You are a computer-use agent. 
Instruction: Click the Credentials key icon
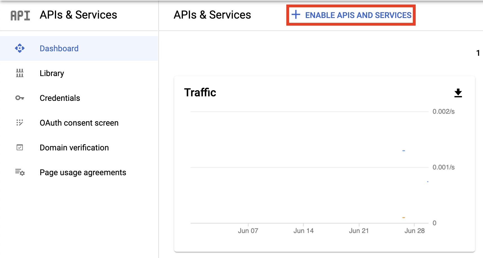(20, 98)
